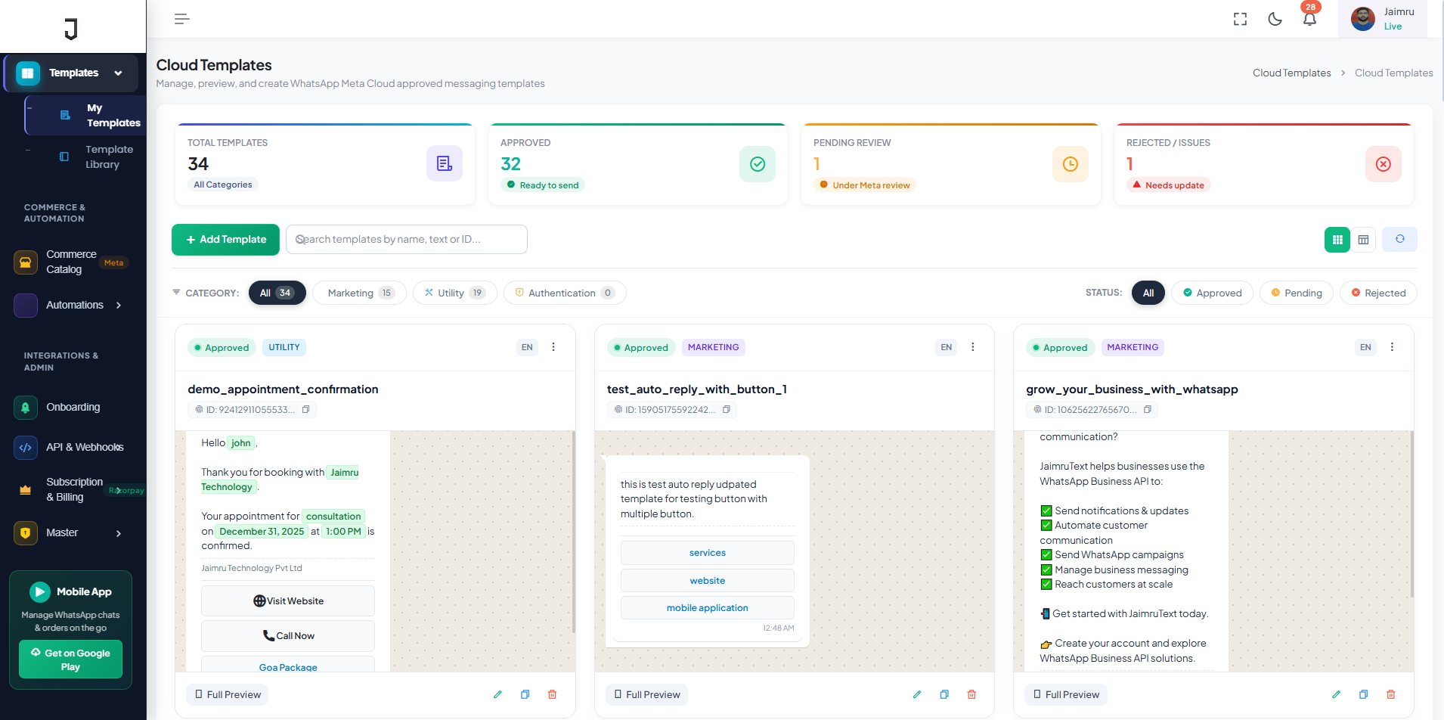Filter category by Marketing
This screenshot has height=720, width=1444.
click(360, 293)
